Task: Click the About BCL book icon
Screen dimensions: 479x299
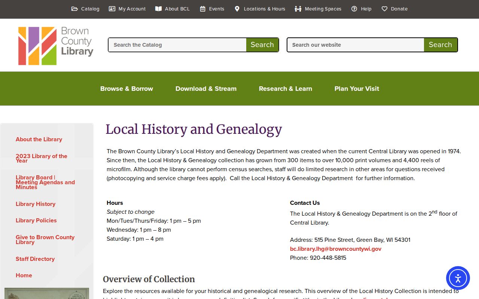Action: click(158, 9)
